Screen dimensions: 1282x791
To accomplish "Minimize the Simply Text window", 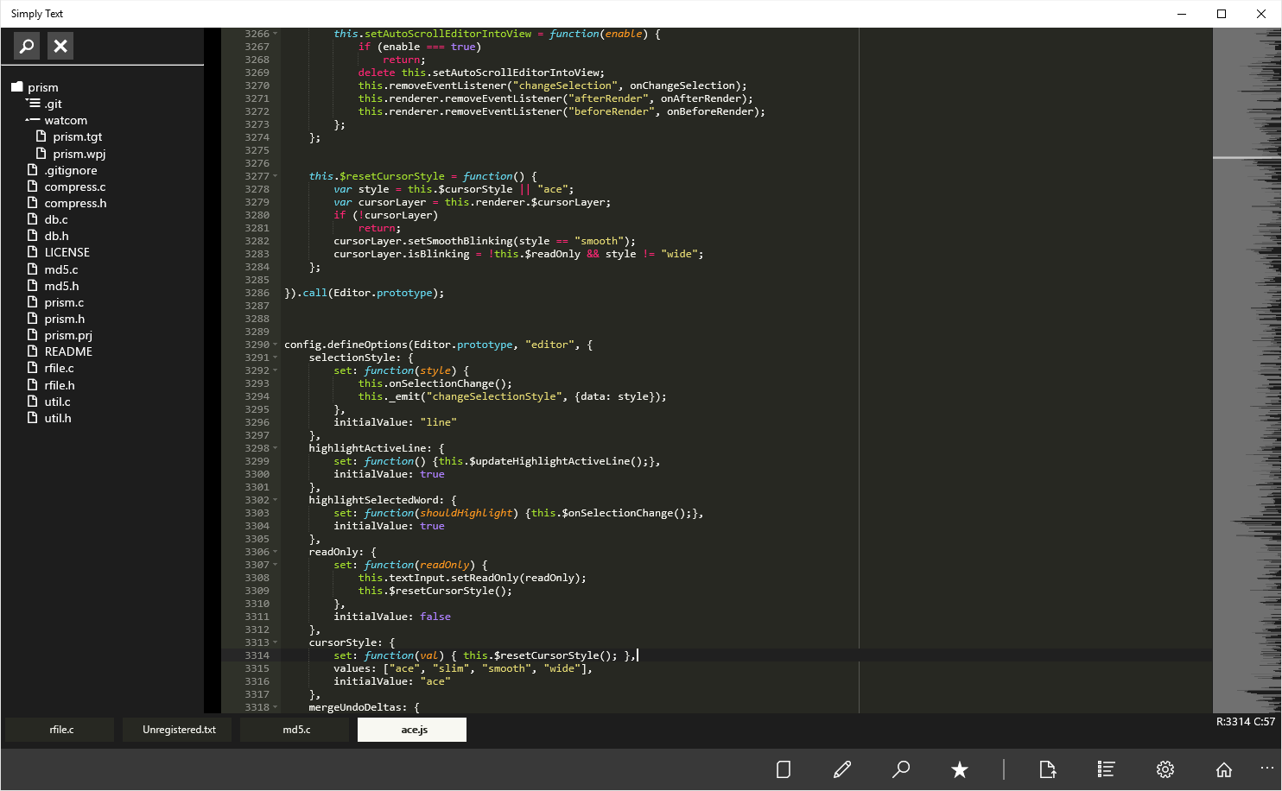I will 1182,13.
